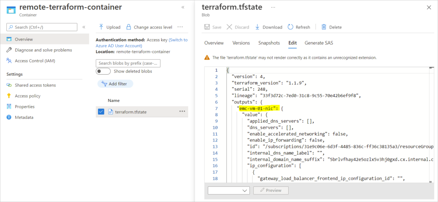Click the Change access level lock icon

click(x=128, y=27)
